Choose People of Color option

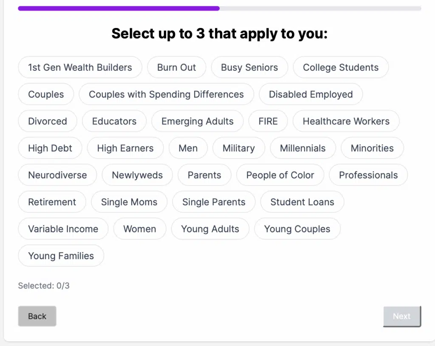point(280,175)
